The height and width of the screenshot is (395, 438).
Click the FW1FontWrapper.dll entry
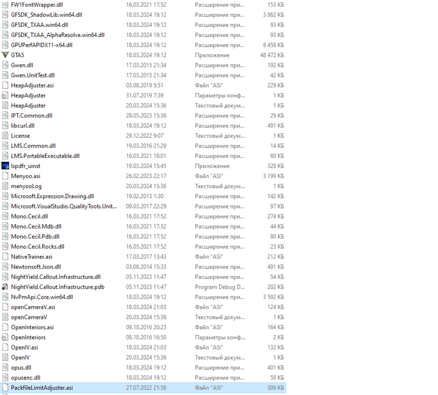[x=37, y=5]
